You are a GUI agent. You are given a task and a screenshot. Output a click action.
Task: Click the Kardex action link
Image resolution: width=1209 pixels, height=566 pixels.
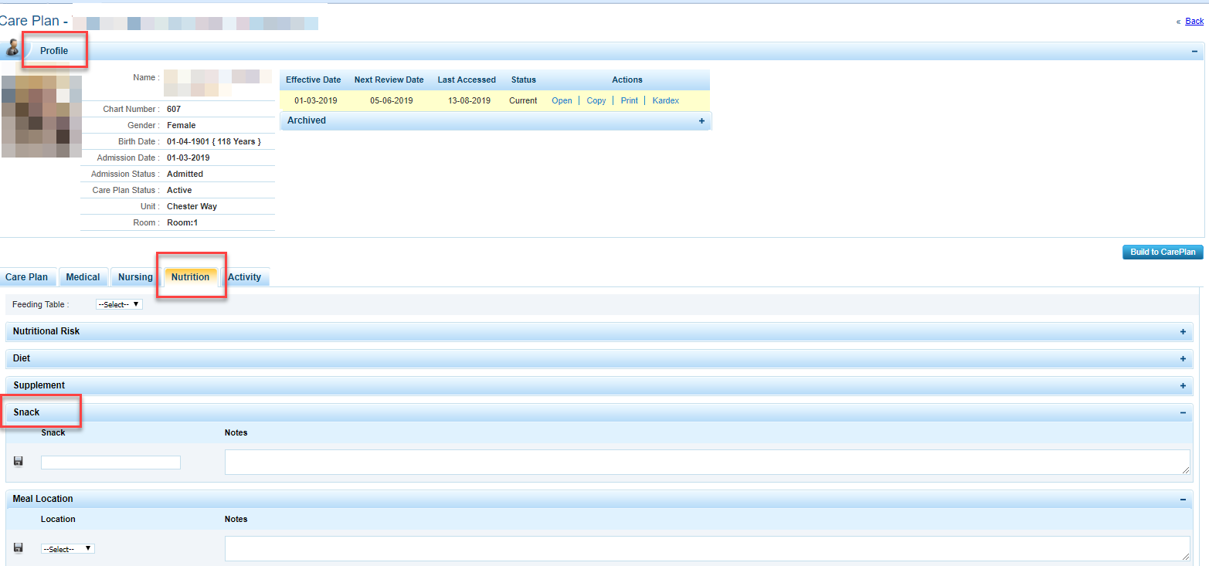[x=665, y=101]
